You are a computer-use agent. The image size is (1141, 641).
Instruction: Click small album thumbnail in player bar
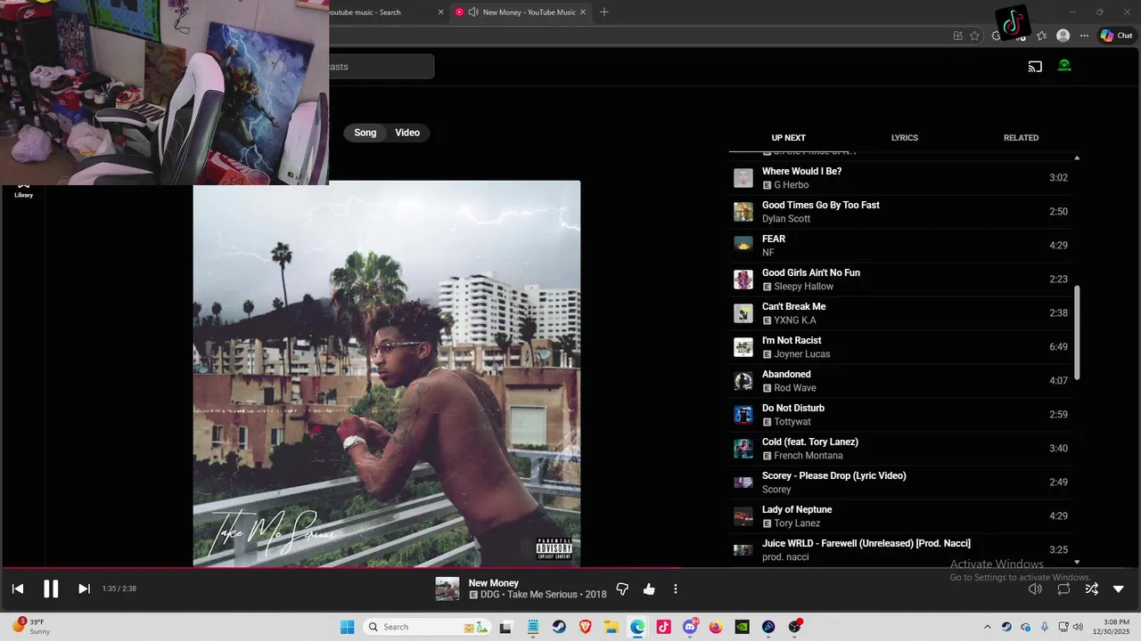[447, 588]
